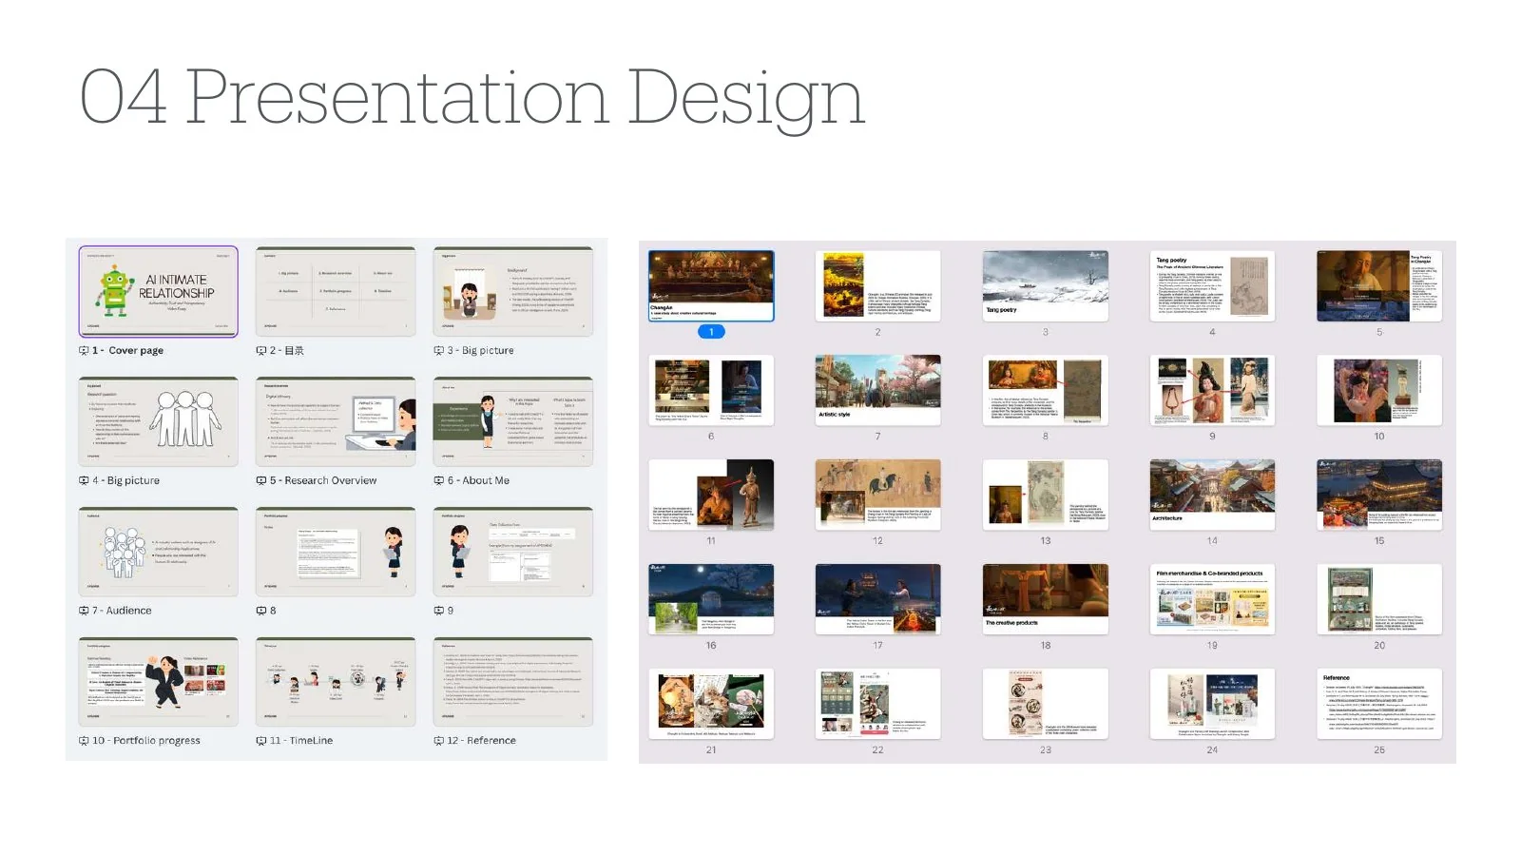Viewport: 1521px width, 856px height.
Task: Open the snowy Tang poetry slide 3 thumbnail
Action: pos(1046,286)
